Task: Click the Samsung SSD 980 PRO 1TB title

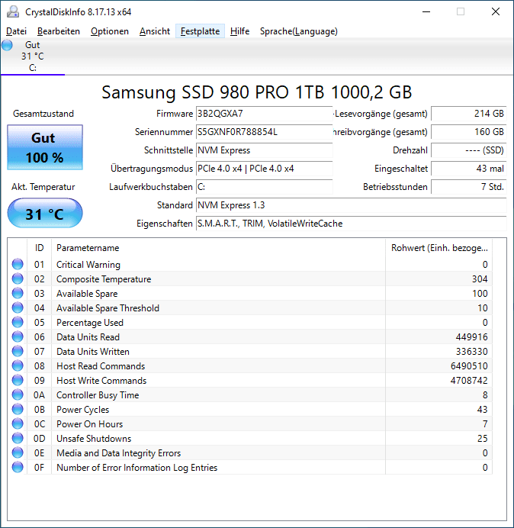Action: coord(257,92)
